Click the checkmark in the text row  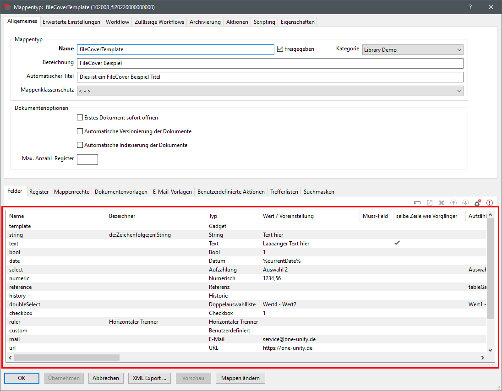coord(397,243)
